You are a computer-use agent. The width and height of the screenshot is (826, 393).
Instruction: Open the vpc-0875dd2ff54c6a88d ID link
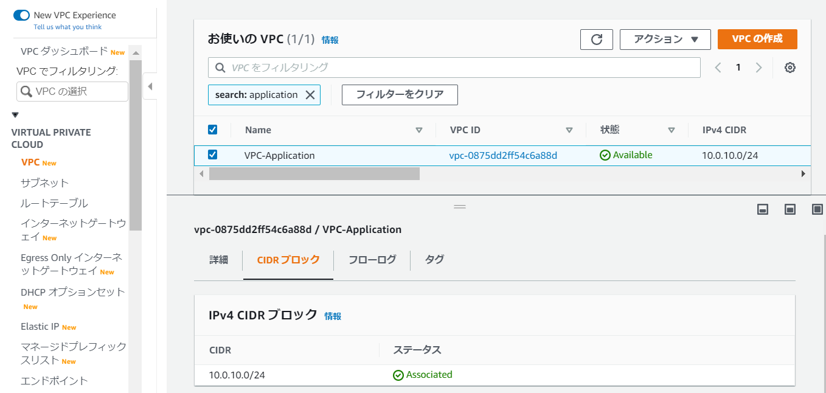click(x=503, y=155)
